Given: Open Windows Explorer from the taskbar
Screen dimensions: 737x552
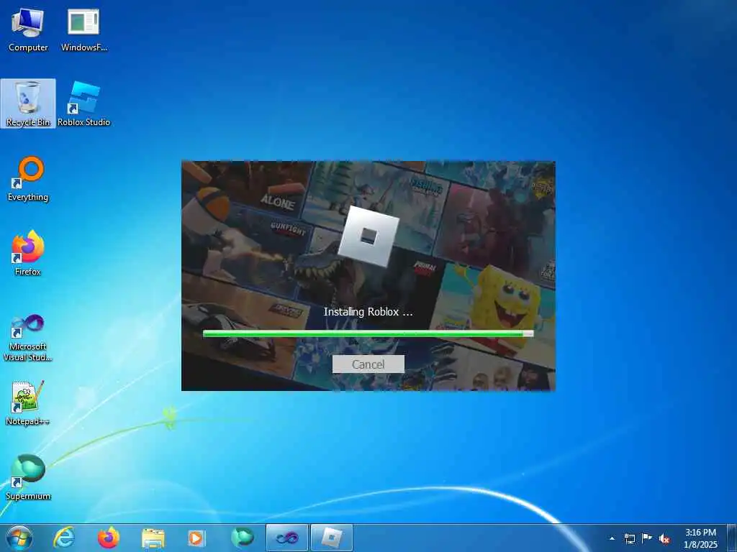Looking at the screenshot, I should pyautogui.click(x=153, y=538).
